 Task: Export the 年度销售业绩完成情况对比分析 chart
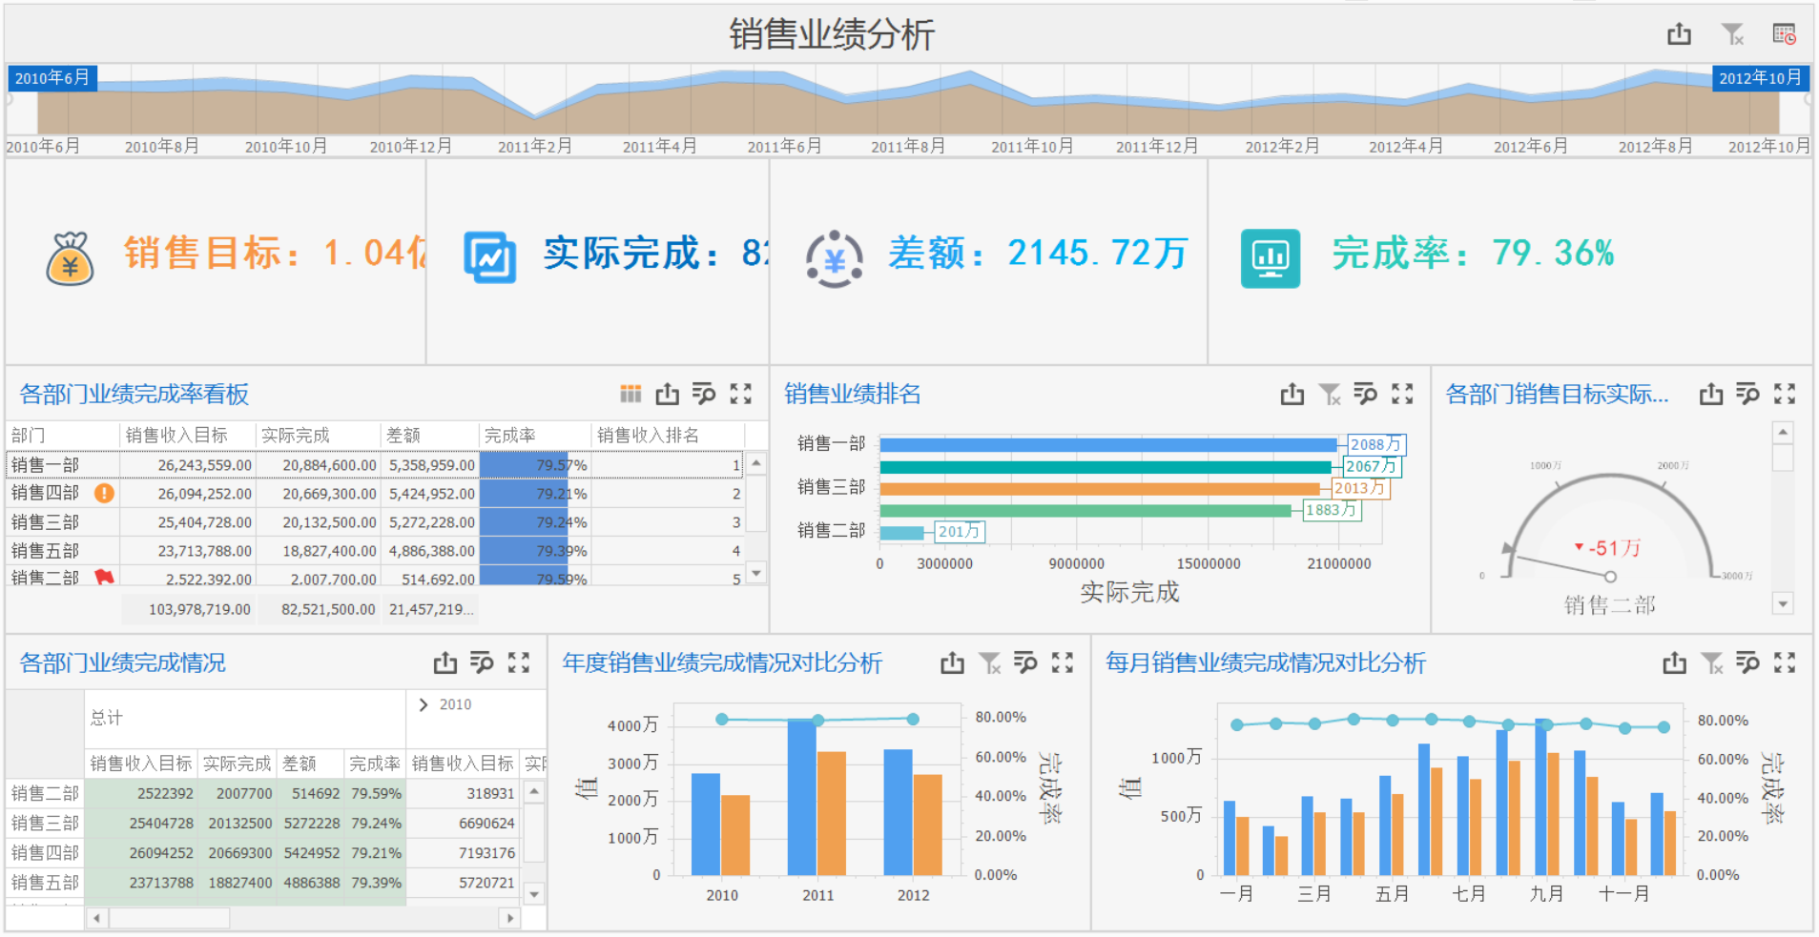952,662
